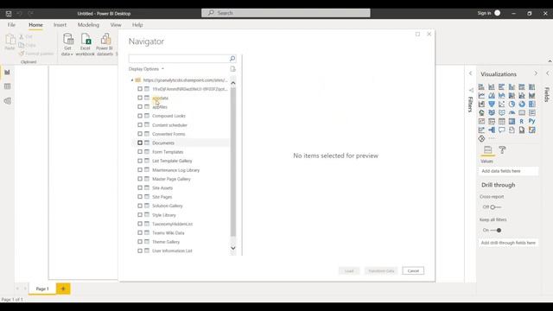553x311 pixels.
Task: Click Excel workbook ribbon icon
Action: click(85, 44)
